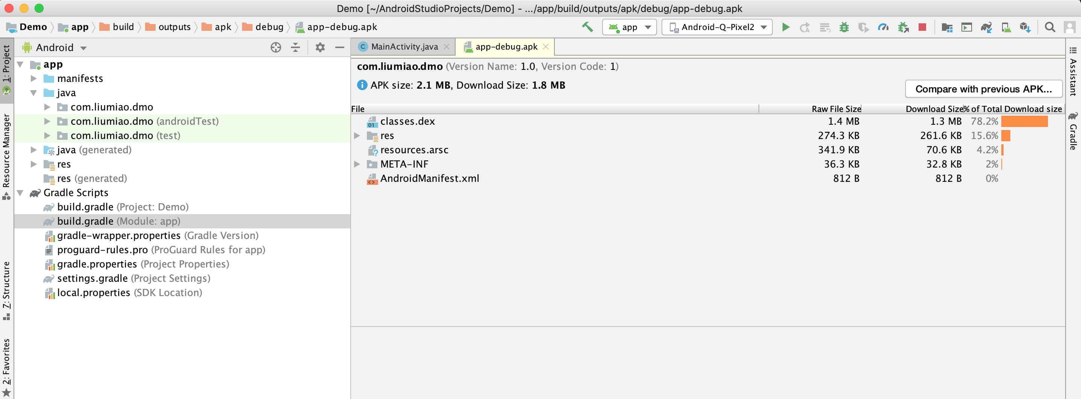
Task: Close the app-debug.apk tab
Action: [545, 47]
